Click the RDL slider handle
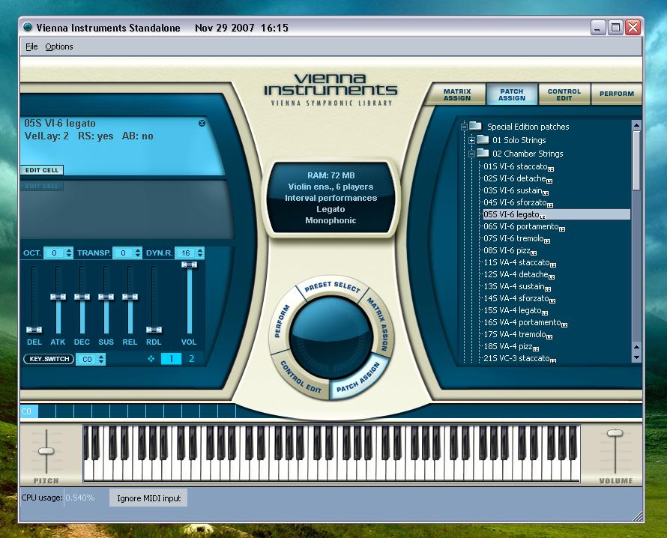 point(154,330)
